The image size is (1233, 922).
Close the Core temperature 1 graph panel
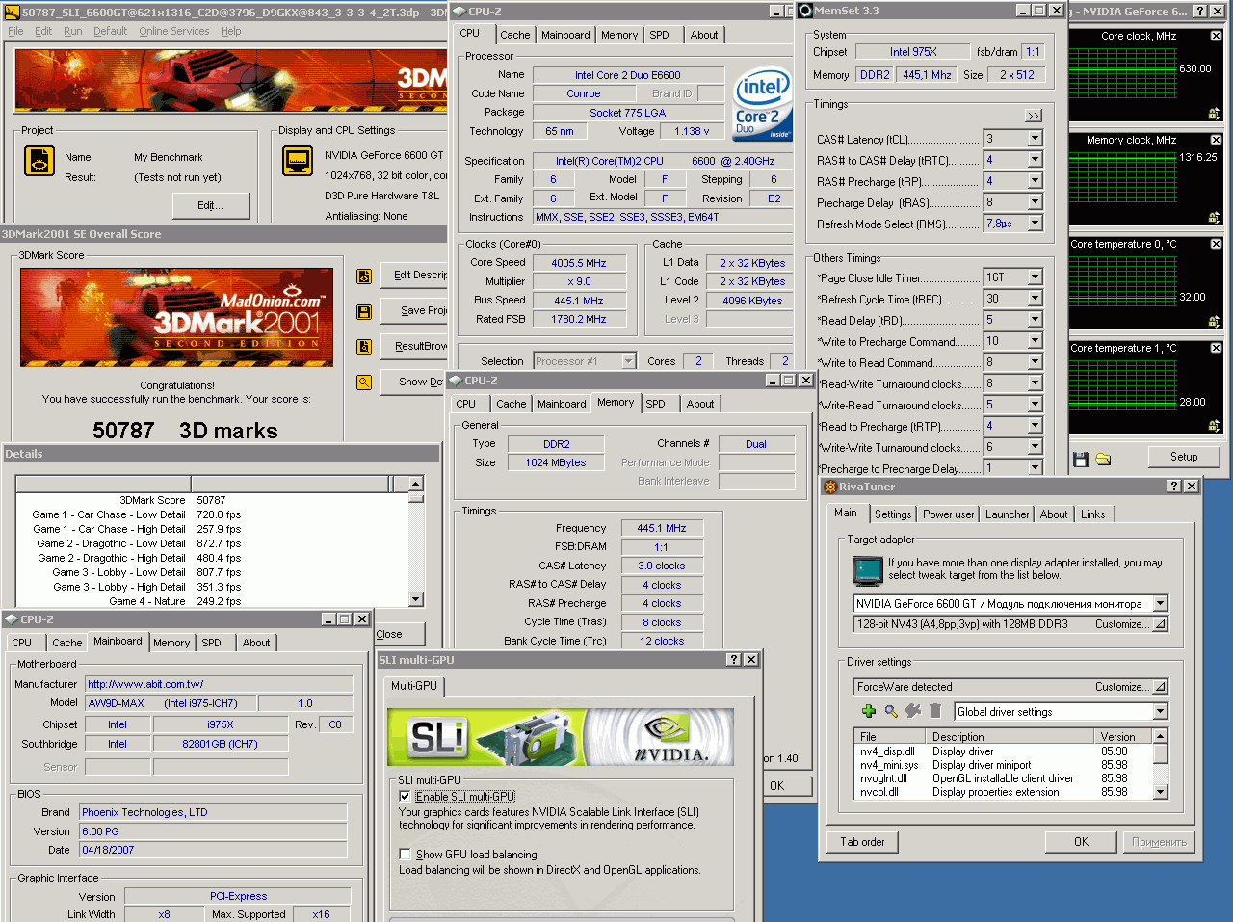click(x=1216, y=348)
